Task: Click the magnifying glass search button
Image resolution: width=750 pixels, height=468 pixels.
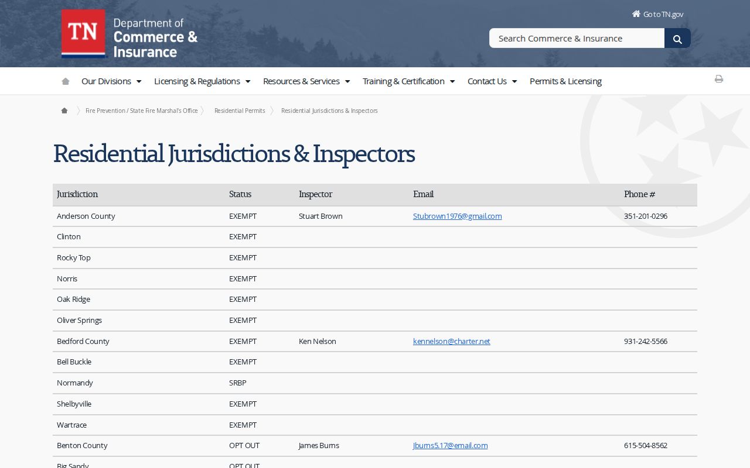Action: pos(677,39)
